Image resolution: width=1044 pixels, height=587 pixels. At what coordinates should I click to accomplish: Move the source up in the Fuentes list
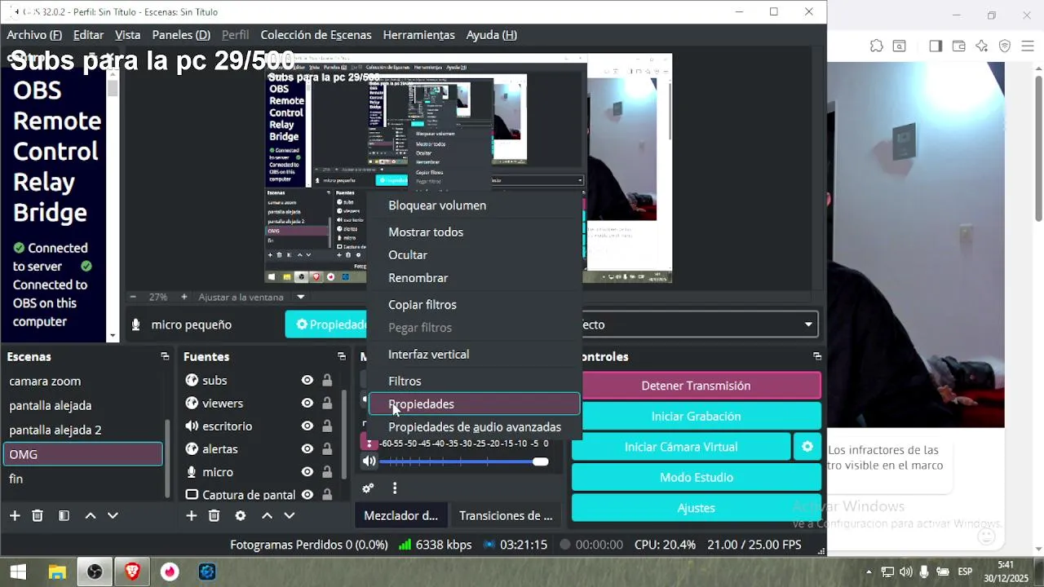click(267, 515)
